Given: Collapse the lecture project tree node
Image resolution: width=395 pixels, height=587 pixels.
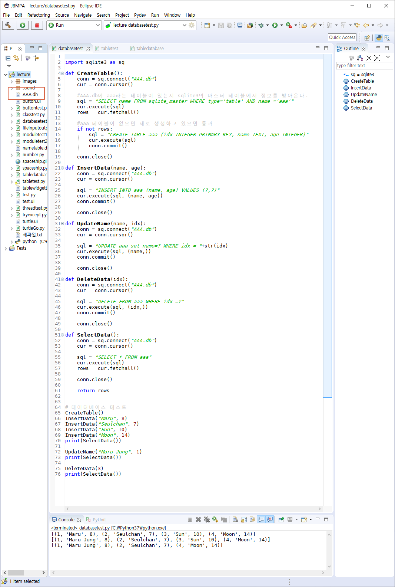Looking at the screenshot, I should [6, 75].
